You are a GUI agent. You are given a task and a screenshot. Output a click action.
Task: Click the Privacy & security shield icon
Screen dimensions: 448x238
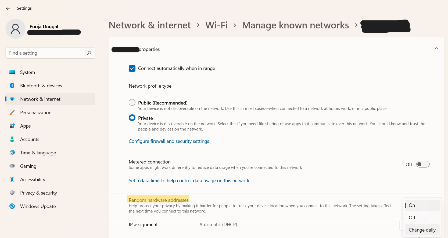pyautogui.click(x=12, y=193)
